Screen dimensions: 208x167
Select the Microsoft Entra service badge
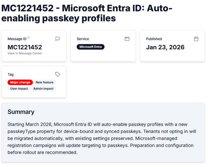(91, 47)
